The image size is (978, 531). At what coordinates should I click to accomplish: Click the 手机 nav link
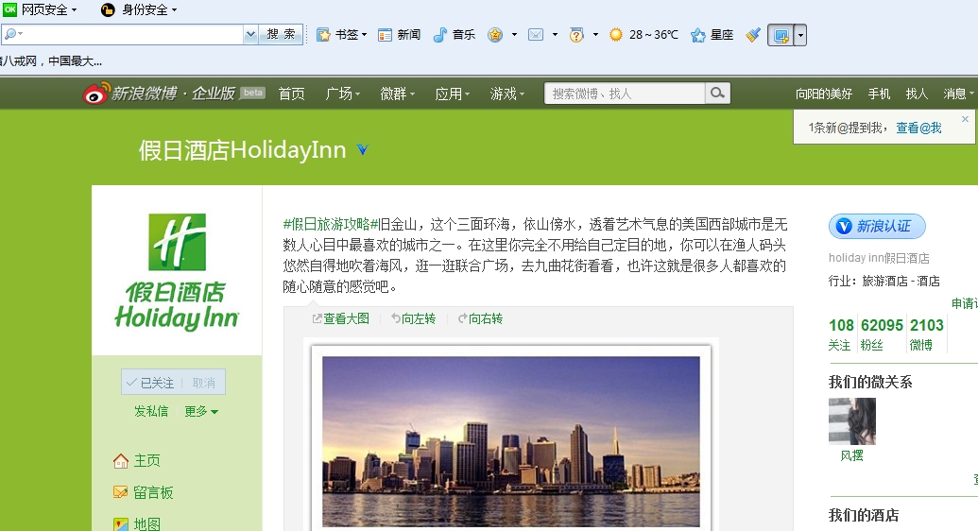click(879, 94)
